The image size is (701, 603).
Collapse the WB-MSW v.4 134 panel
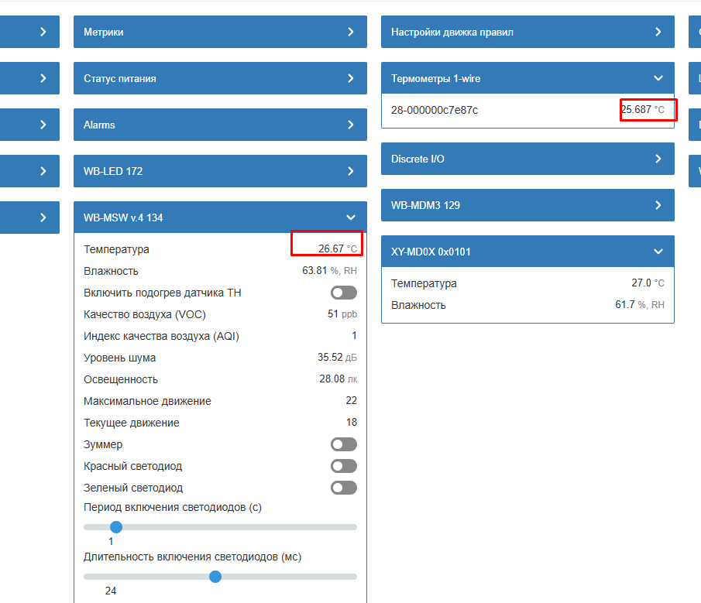pyautogui.click(x=351, y=218)
